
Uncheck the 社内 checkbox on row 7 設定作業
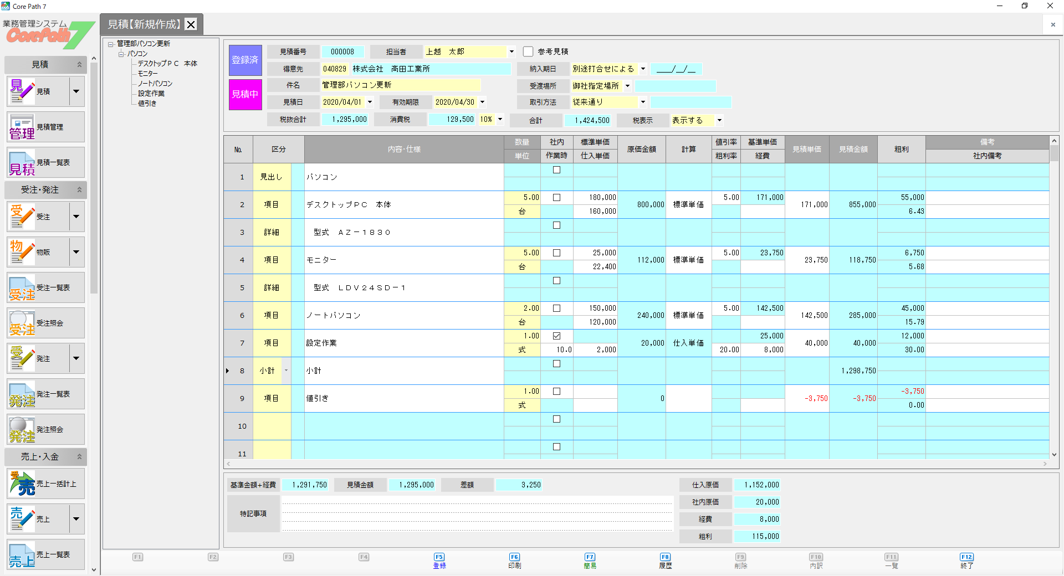point(556,336)
